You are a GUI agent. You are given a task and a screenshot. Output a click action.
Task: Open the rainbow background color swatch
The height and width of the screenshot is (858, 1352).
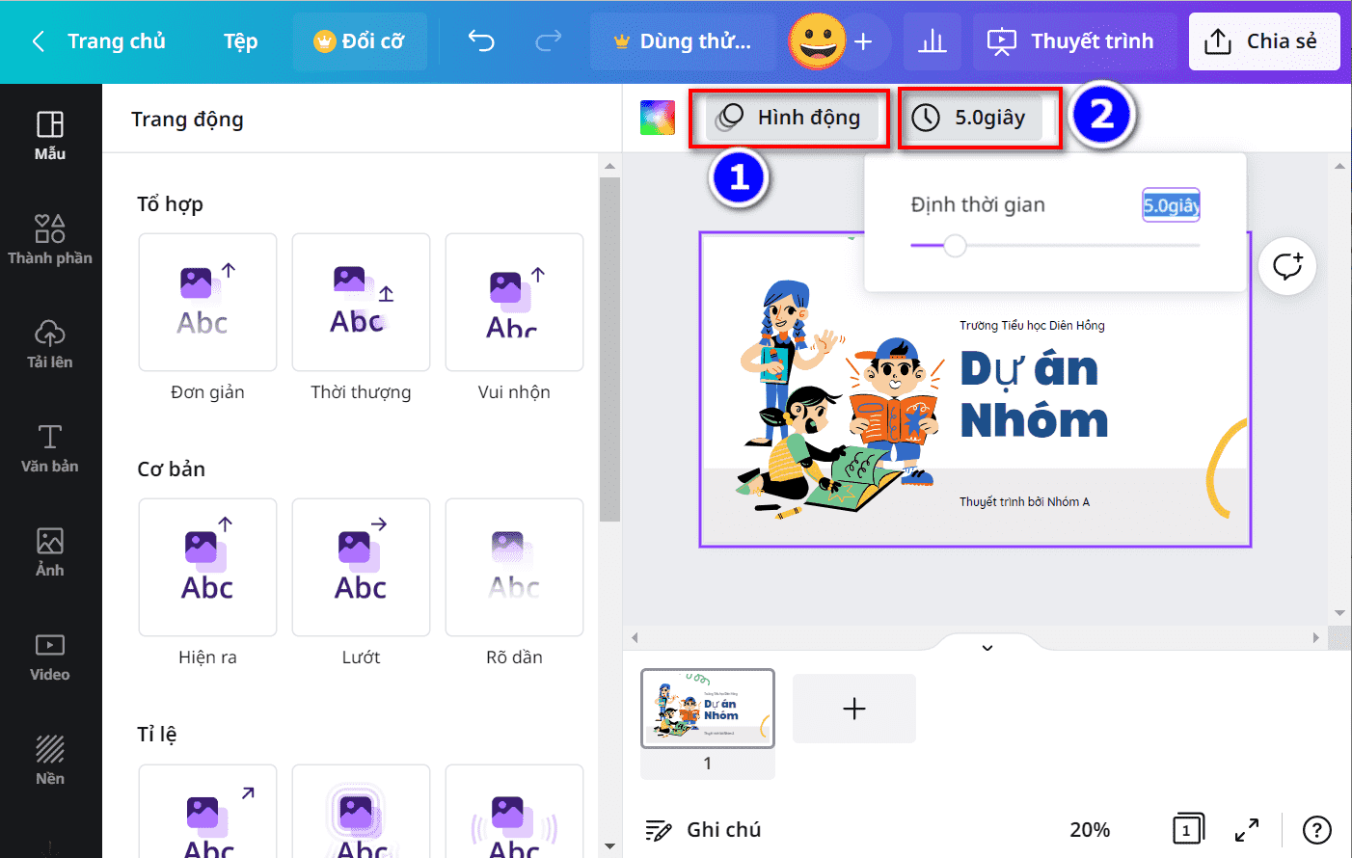pos(658,118)
